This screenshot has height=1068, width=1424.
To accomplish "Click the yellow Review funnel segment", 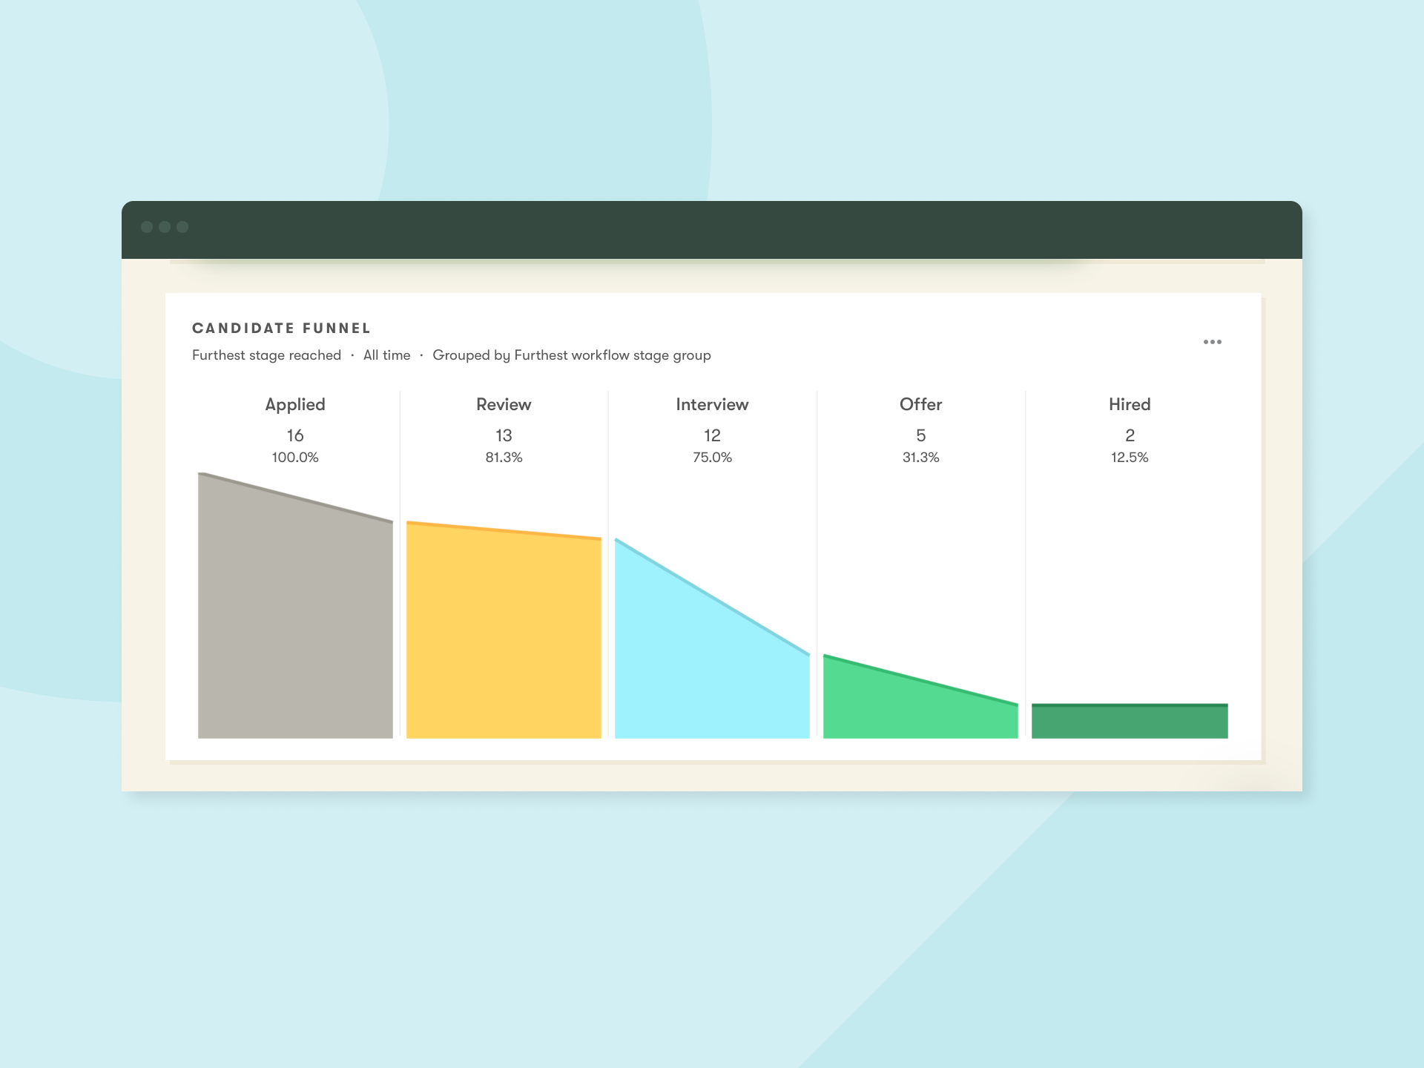I will (x=504, y=638).
